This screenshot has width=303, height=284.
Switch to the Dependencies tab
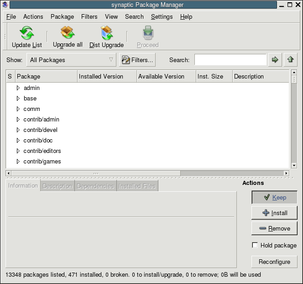pyautogui.click(x=95, y=186)
